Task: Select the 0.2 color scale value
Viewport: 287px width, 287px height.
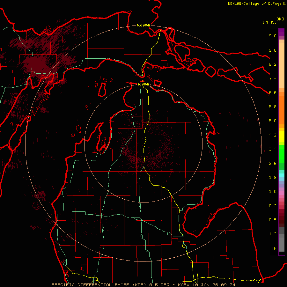Action: 273,206
